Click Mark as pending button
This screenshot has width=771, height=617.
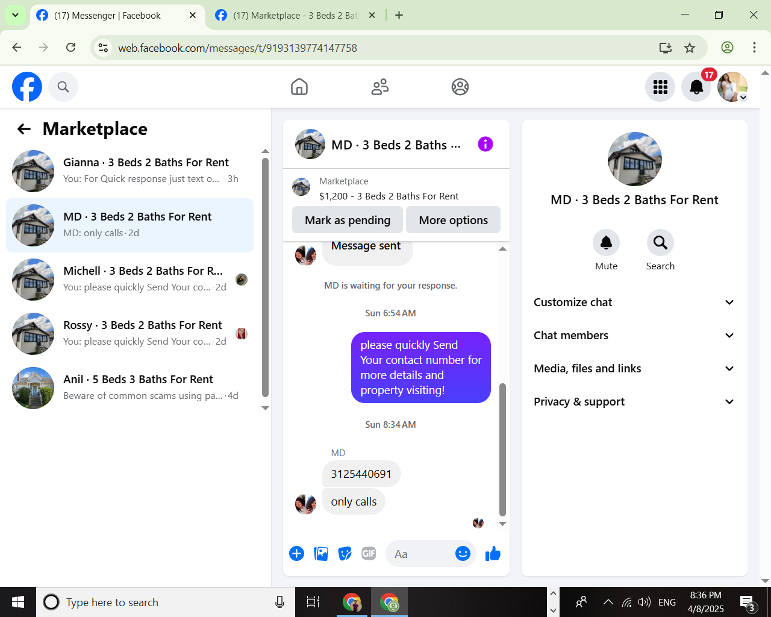click(x=348, y=220)
